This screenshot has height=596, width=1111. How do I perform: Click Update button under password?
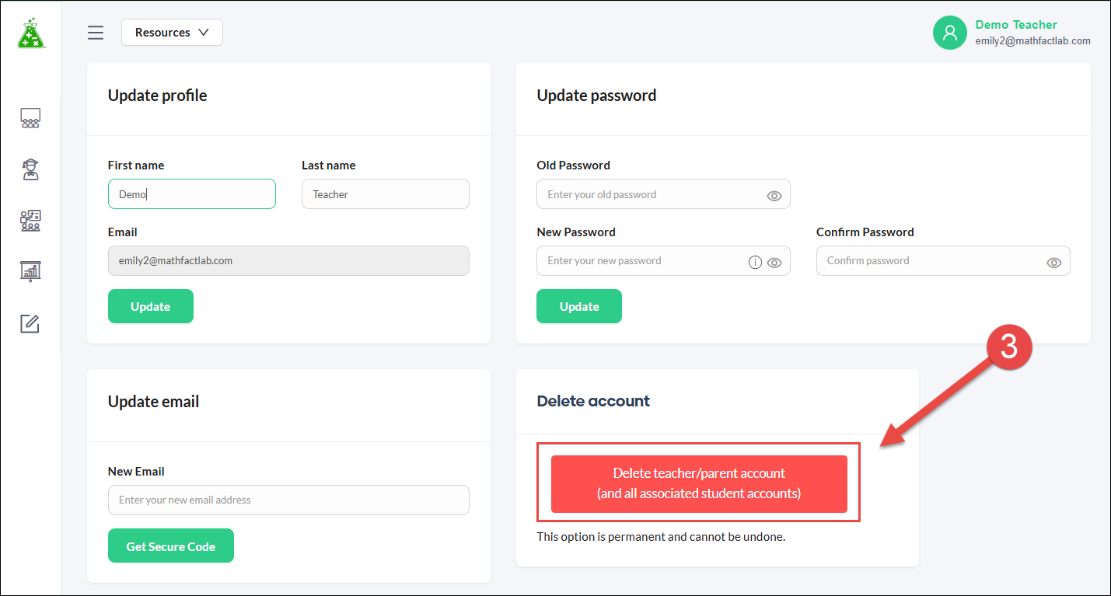tap(579, 306)
